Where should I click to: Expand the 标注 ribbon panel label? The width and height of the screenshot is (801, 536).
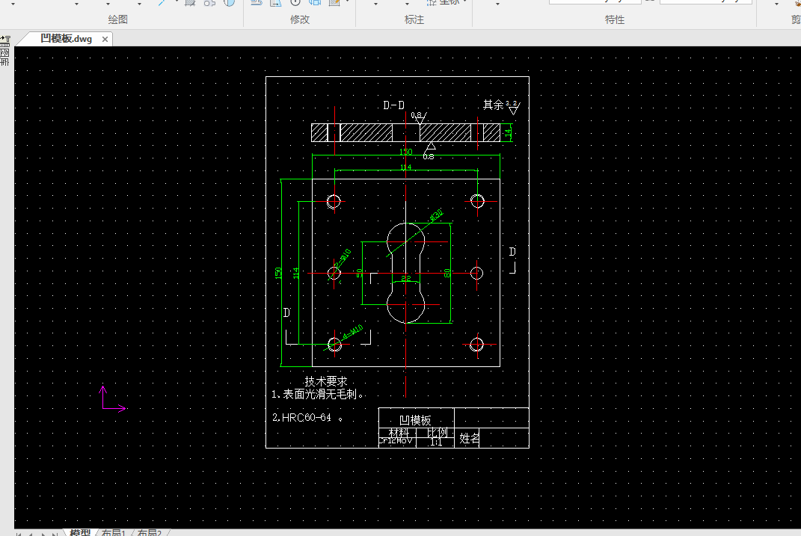click(x=414, y=19)
